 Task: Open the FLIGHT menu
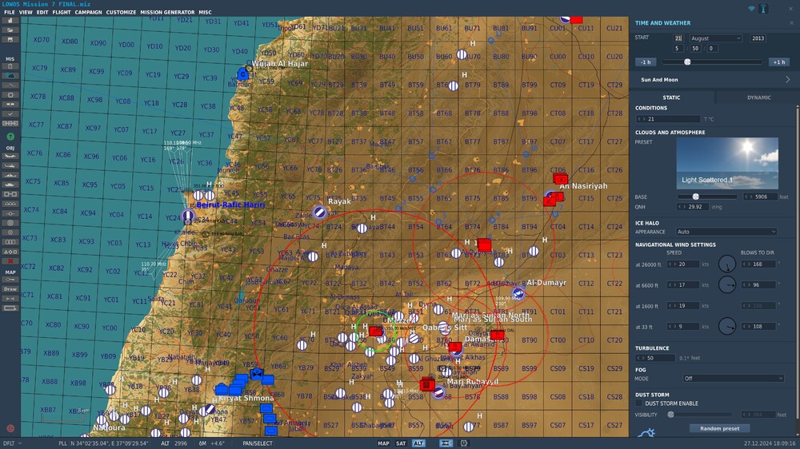point(62,12)
